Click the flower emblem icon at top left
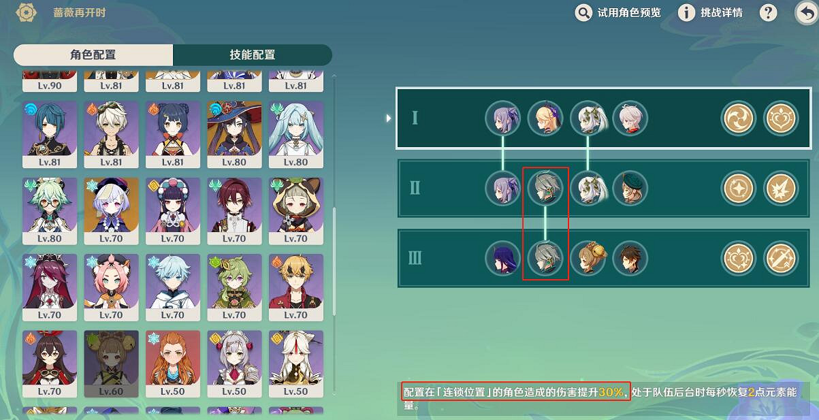 (26, 12)
